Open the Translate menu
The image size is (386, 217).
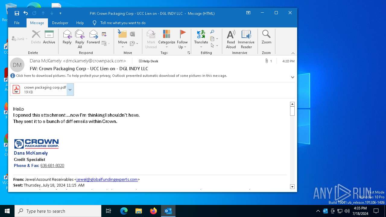[201, 39]
